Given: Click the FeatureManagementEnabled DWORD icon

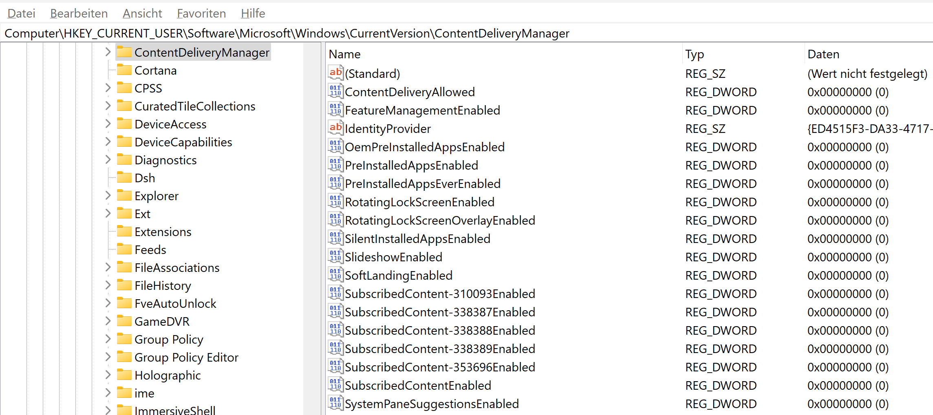Looking at the screenshot, I should [335, 110].
